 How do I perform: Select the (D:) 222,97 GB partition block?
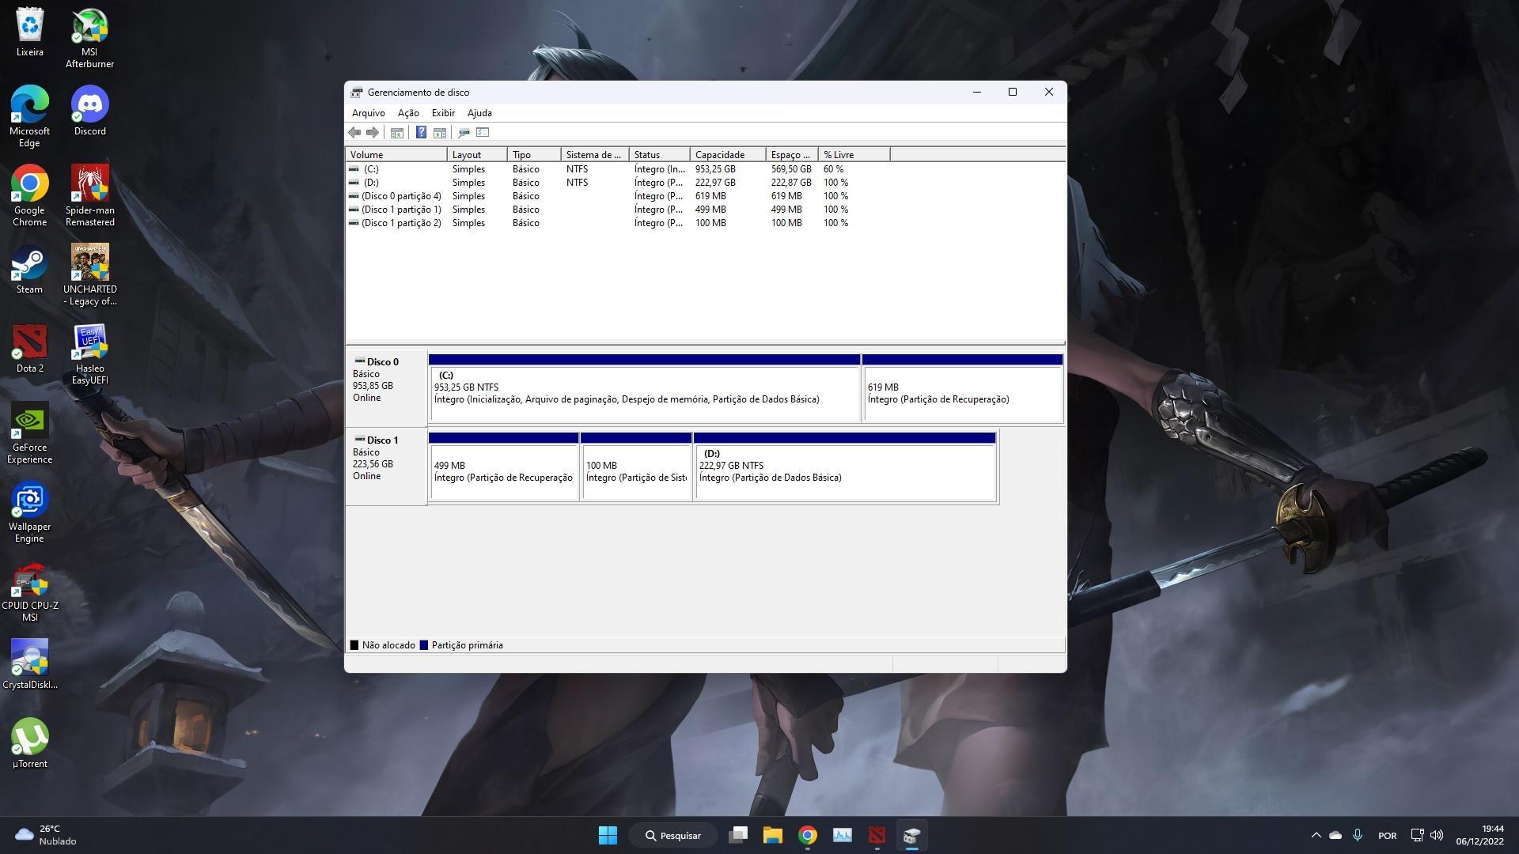pos(844,467)
